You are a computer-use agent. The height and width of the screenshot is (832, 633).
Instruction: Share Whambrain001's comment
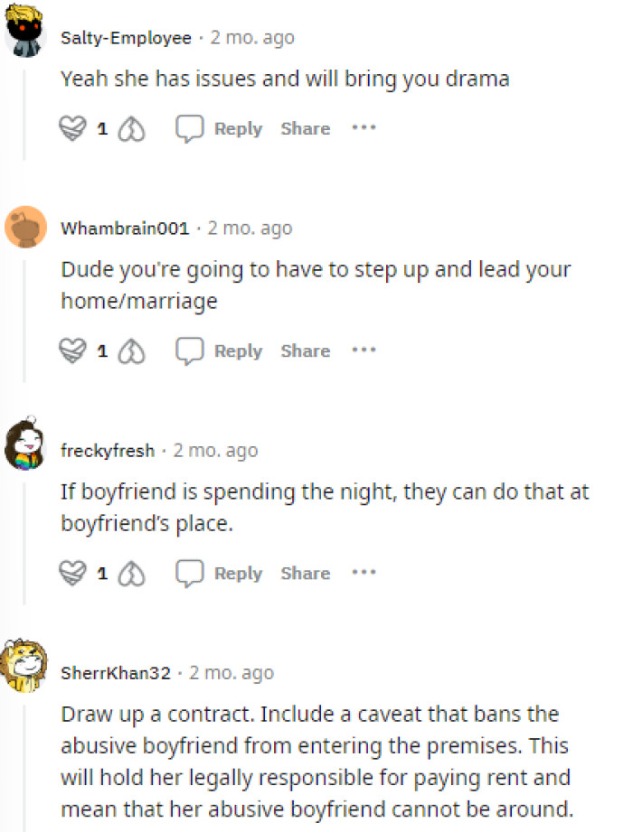(x=306, y=351)
